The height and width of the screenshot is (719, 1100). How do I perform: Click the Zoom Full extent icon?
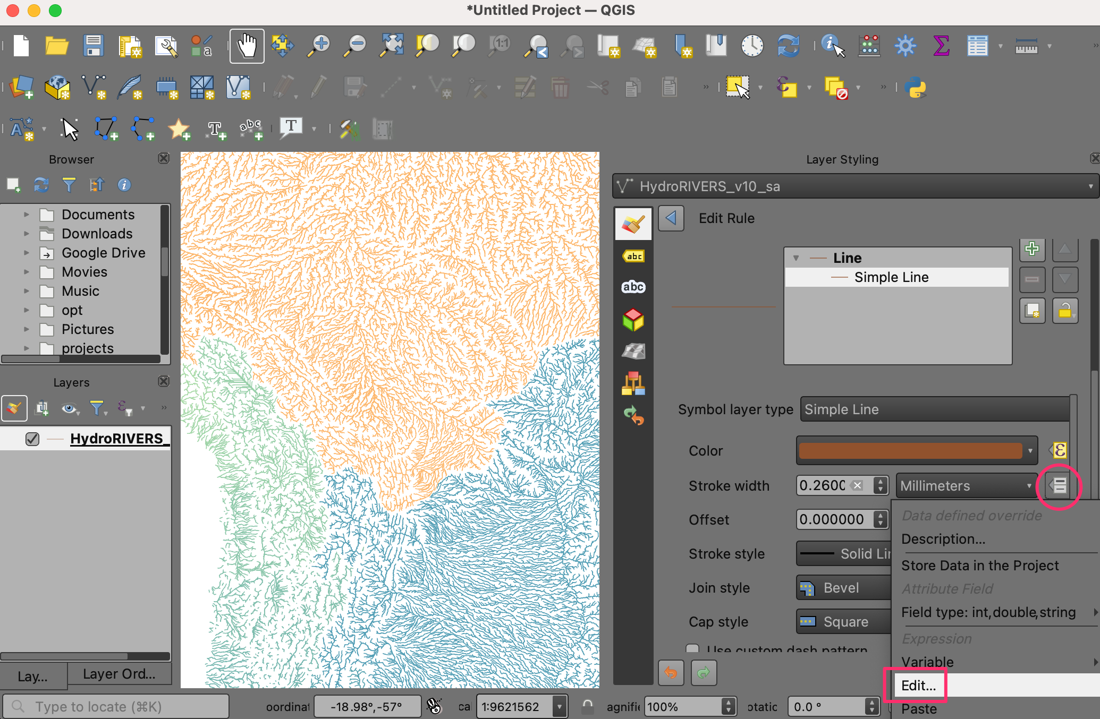(x=392, y=46)
